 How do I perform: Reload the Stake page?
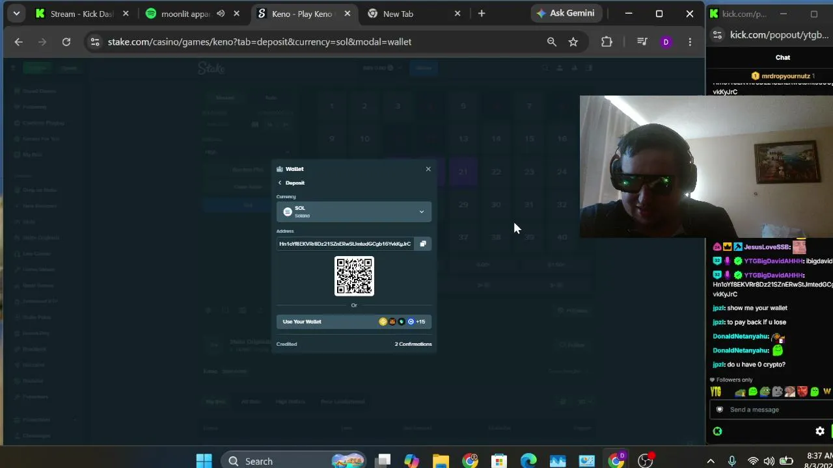[x=66, y=42]
